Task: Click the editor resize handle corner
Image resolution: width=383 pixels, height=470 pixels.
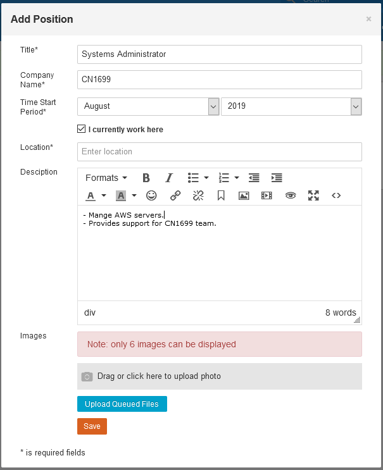Action: click(357, 320)
